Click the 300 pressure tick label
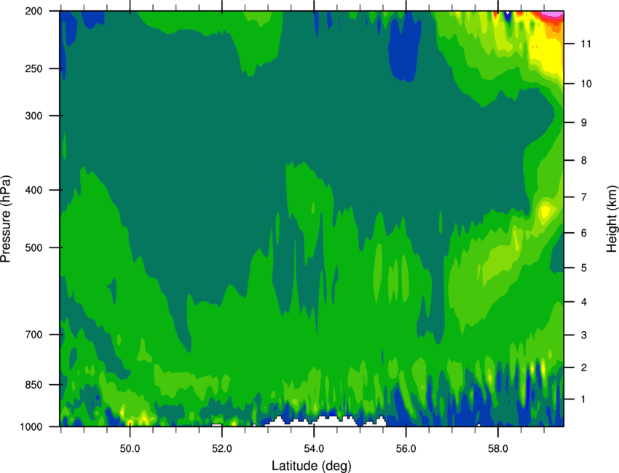This screenshot has height=473, width=619. [33, 116]
